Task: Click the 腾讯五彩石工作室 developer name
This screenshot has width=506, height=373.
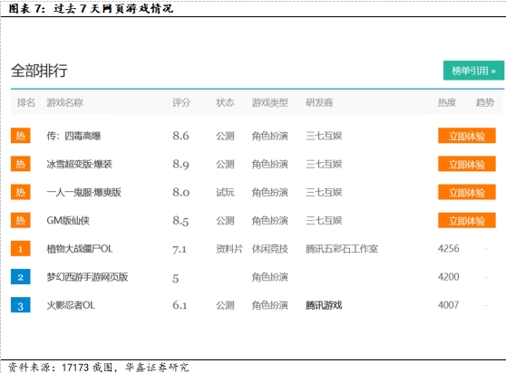Action: click(x=342, y=249)
